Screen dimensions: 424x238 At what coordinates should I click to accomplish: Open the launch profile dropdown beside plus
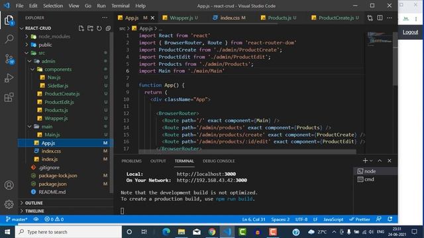pyautogui.click(x=371, y=161)
